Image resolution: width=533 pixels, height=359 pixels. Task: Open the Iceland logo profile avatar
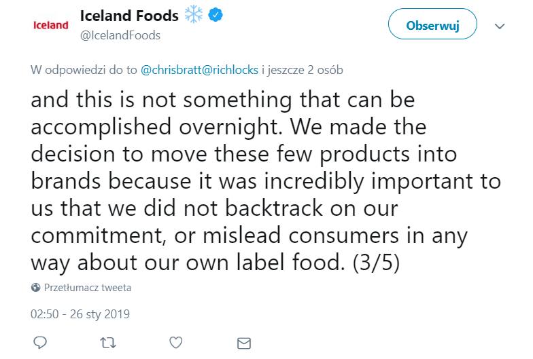(52, 25)
